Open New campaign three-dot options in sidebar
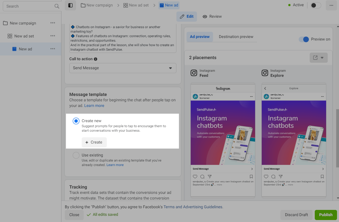The width and height of the screenshot is (339, 222). click(53, 23)
